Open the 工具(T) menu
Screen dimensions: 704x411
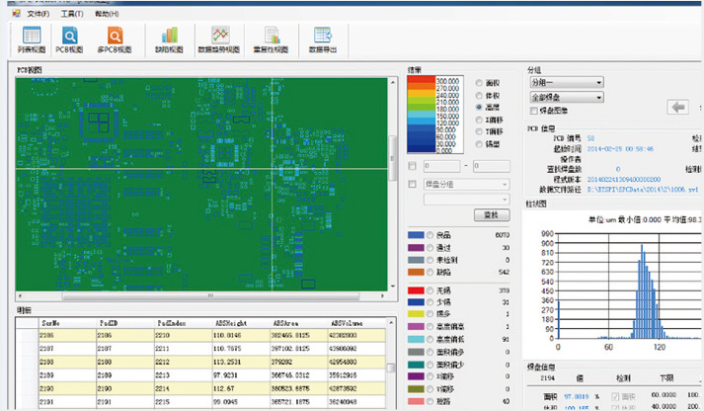[x=71, y=14]
